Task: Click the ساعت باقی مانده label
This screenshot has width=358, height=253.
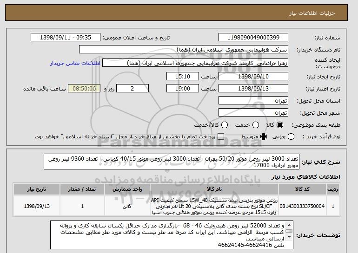Action: tap(45, 89)
